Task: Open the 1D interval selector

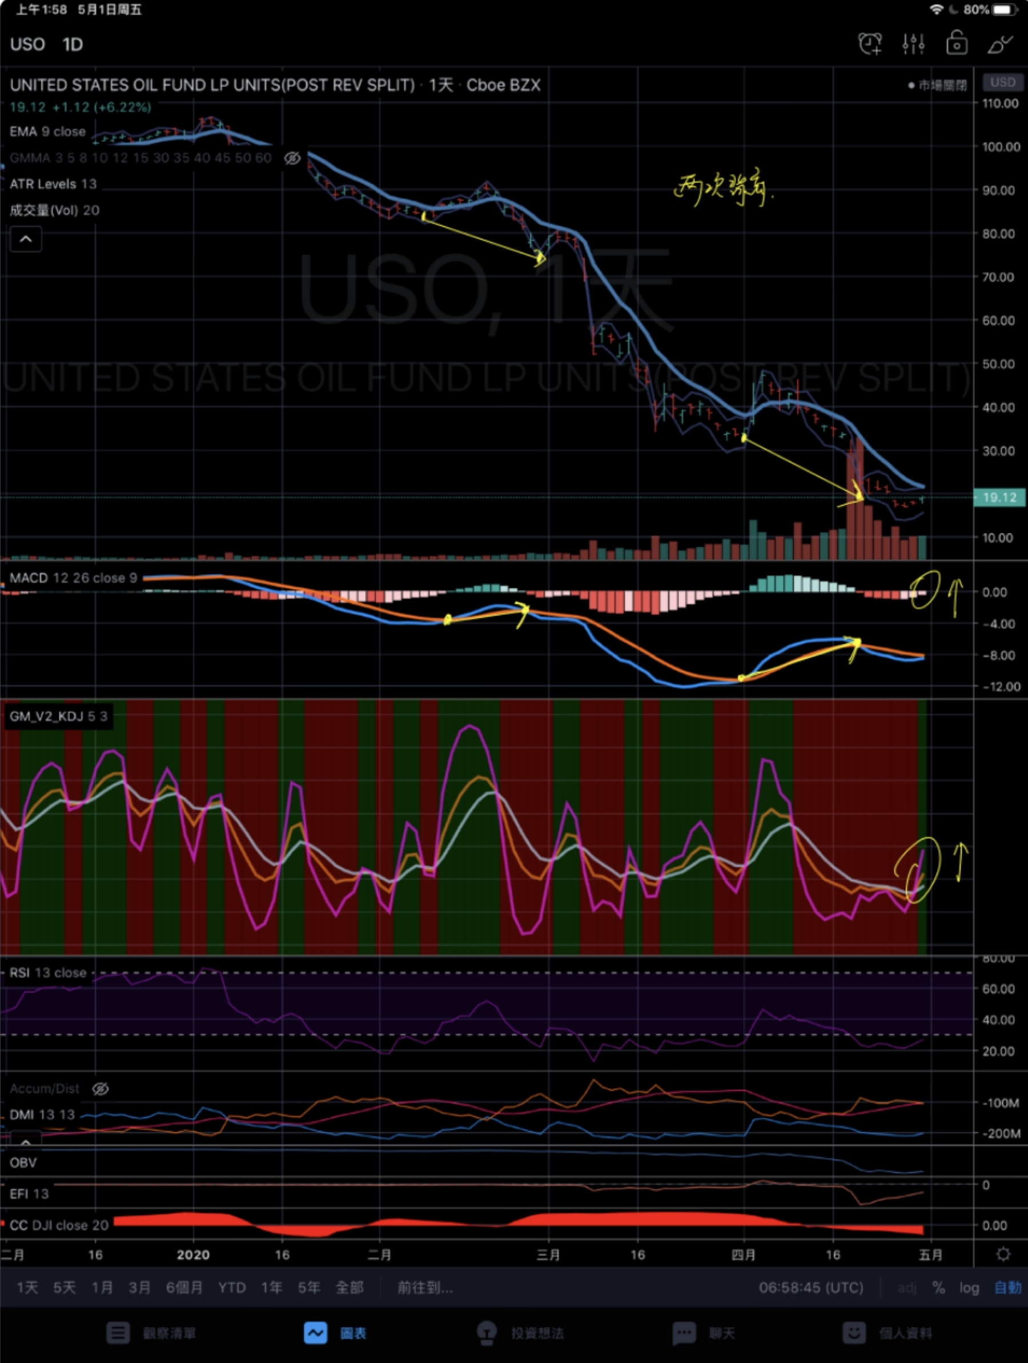Action: click(72, 45)
